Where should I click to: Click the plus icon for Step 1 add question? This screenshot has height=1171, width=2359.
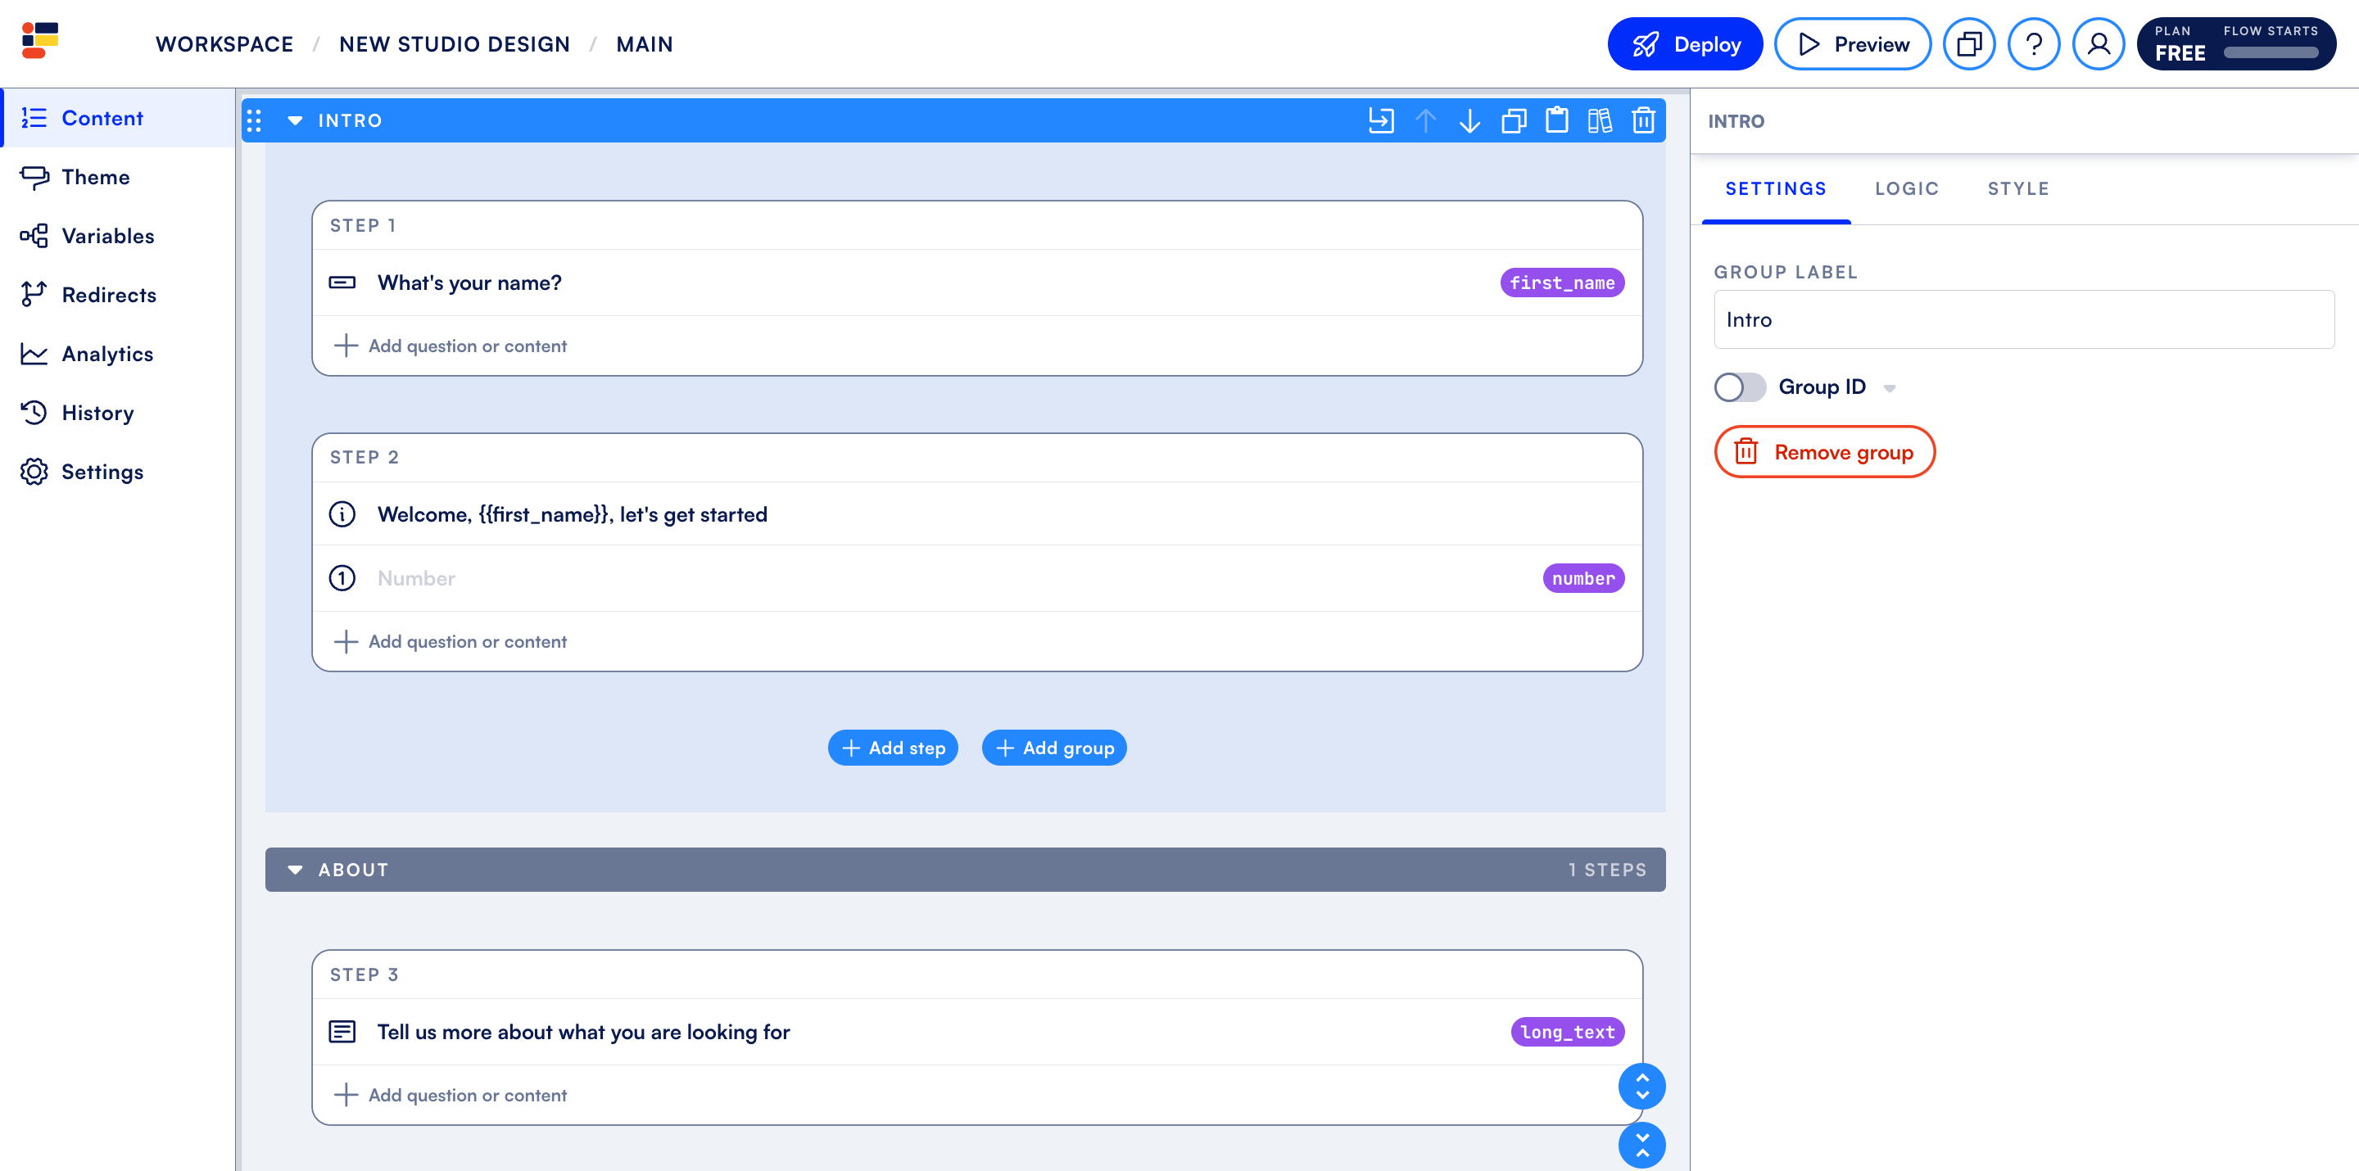pos(346,346)
